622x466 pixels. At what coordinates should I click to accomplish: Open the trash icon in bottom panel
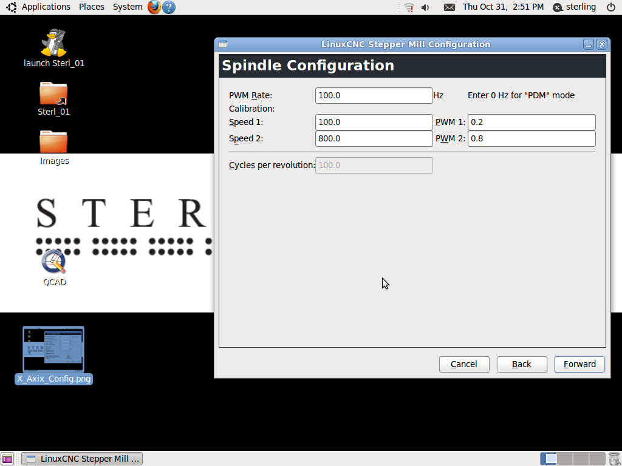pos(613,459)
